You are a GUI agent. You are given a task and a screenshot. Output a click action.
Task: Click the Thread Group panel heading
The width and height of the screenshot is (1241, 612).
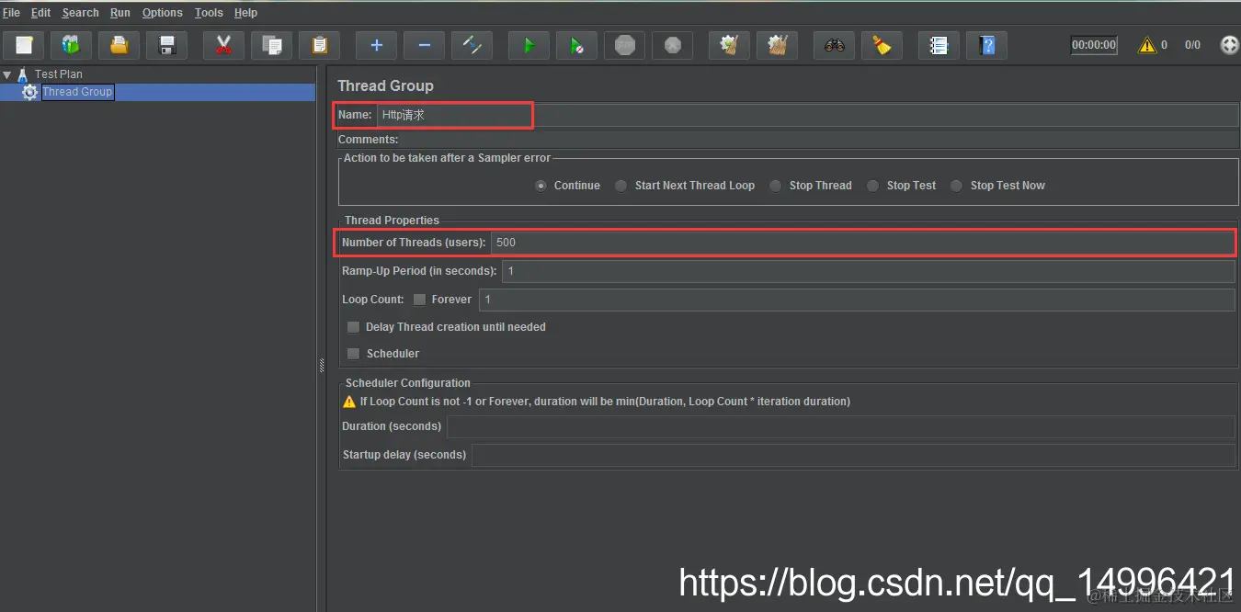[x=385, y=85]
